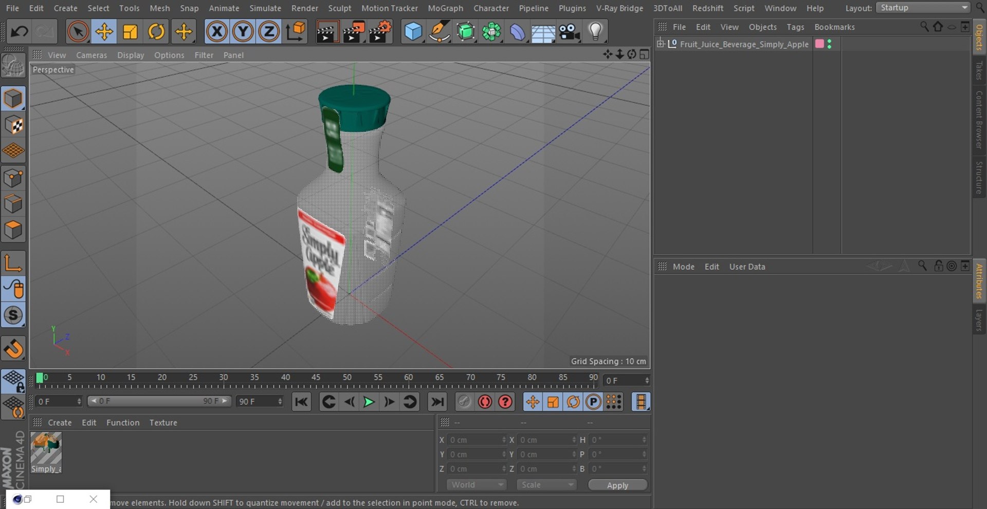Activate the Move tool
The image size is (987, 509).
[104, 32]
